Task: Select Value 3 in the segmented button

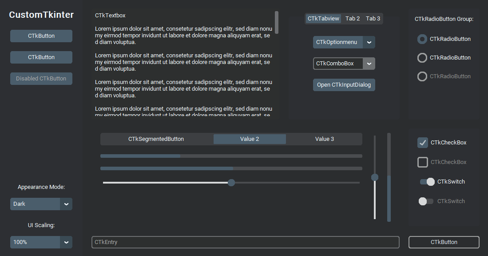Action: point(325,139)
